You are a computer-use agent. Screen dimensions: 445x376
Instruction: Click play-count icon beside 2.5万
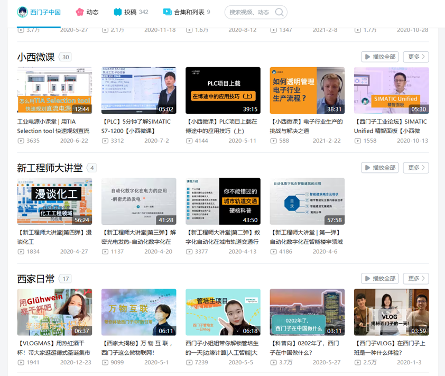click(358, 362)
